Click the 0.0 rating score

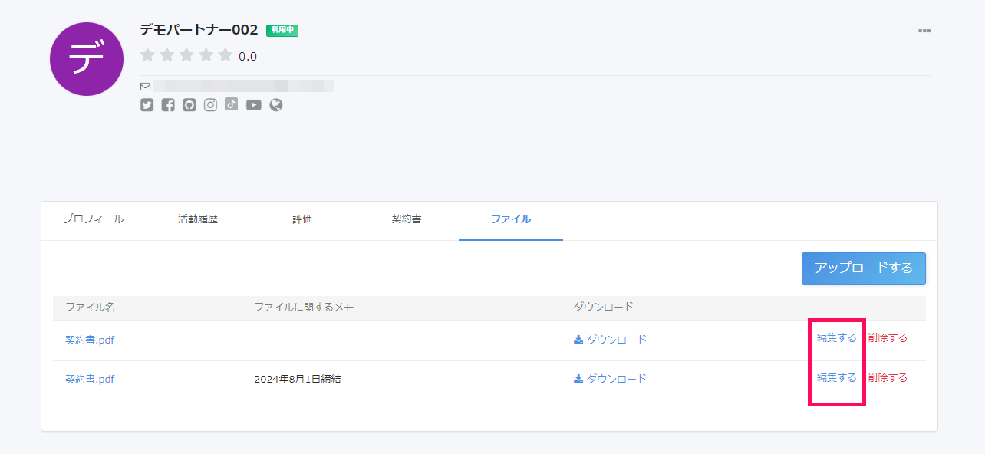248,57
